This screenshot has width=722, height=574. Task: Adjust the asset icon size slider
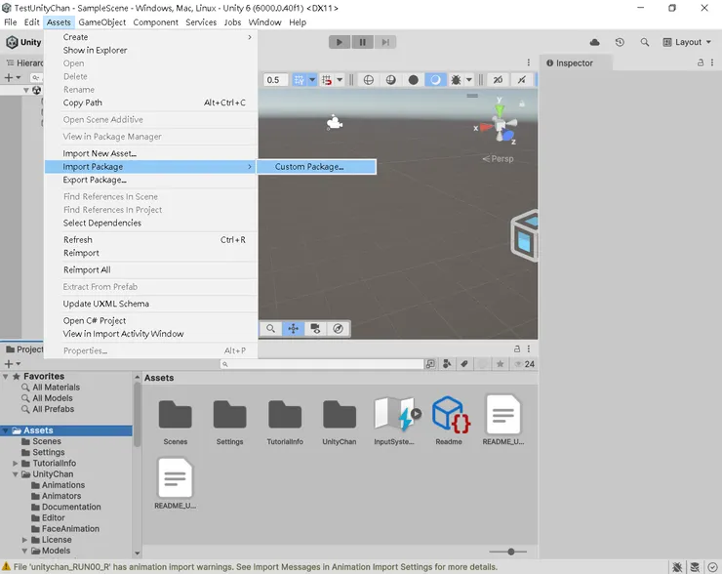tap(510, 553)
